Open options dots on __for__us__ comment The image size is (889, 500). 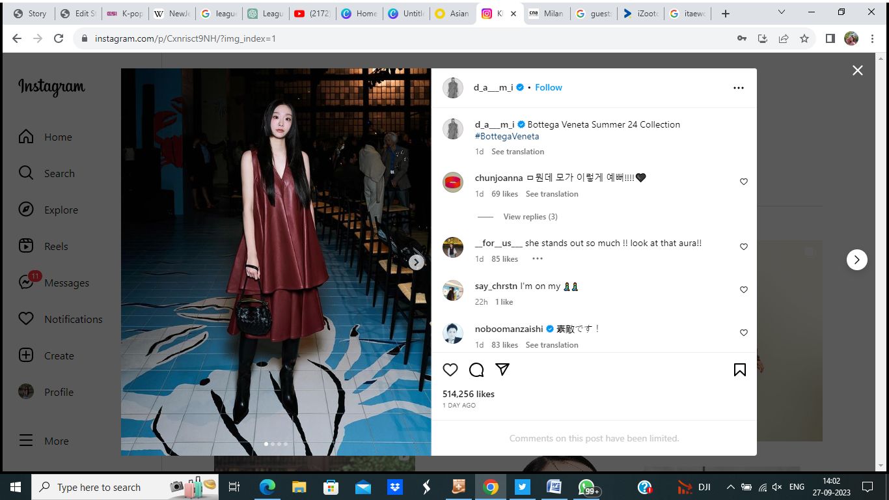coord(537,258)
